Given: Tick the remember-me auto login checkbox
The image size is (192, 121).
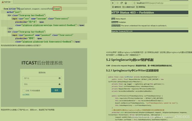Looking at the screenshot, I should click(24, 90).
